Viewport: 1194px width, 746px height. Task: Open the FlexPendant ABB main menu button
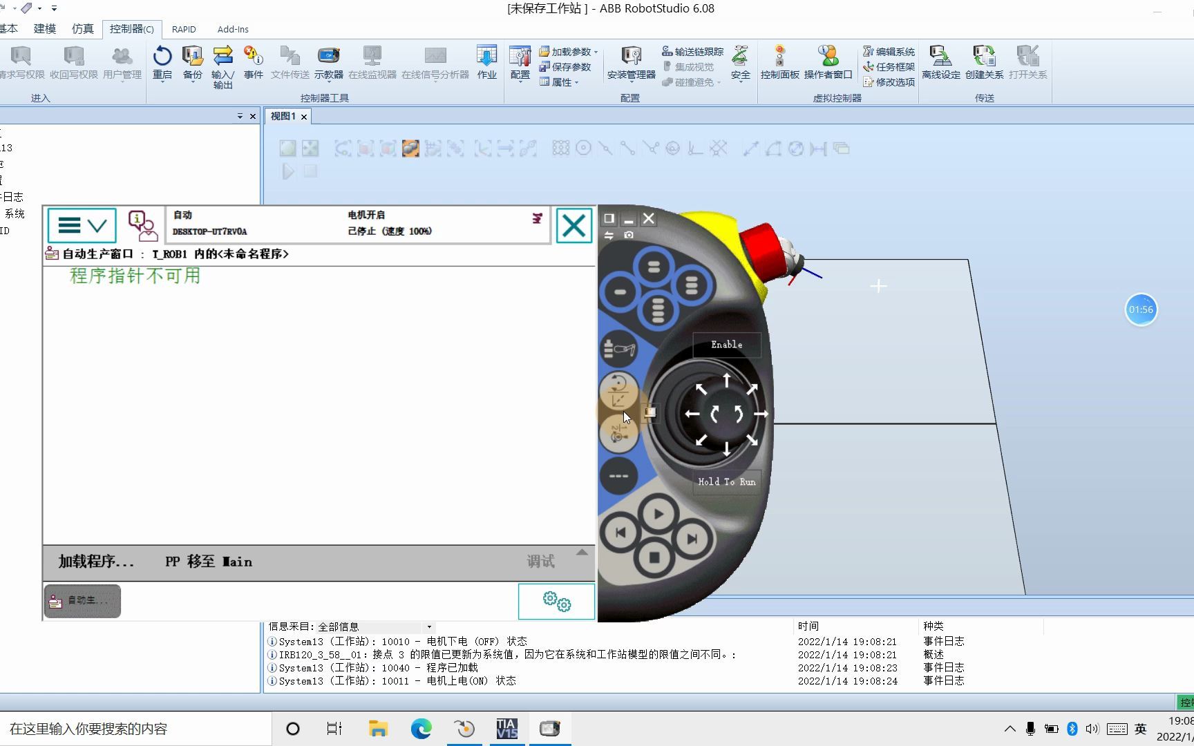click(82, 225)
